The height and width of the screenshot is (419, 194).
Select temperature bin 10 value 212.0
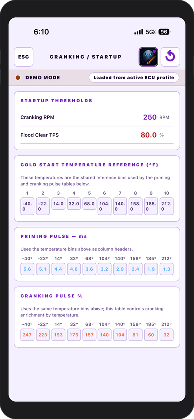[167, 206]
